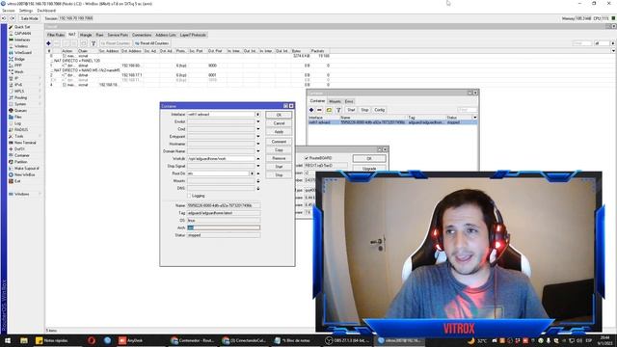Viewport: 617px width, 347px height.
Task: Open PPP in the sidebar
Action: [x=18, y=66]
